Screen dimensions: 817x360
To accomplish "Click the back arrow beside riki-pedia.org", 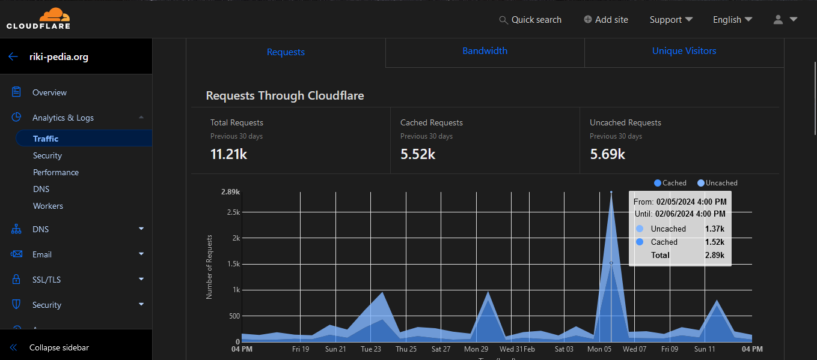I will (13, 57).
